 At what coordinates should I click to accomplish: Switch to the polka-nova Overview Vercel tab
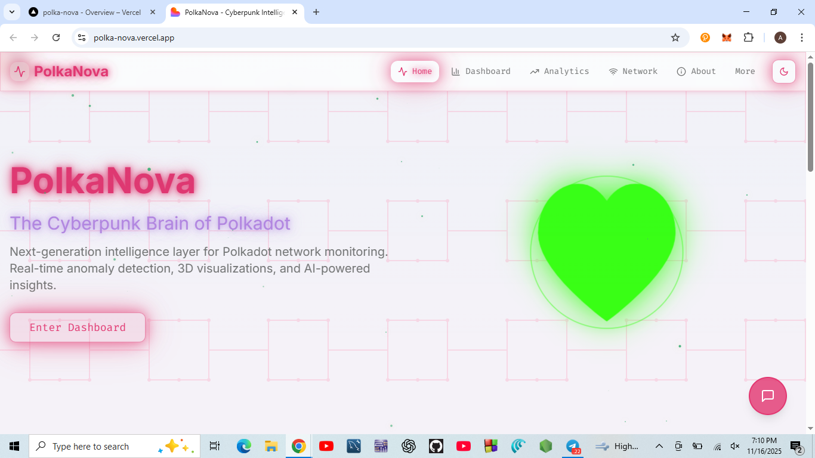[x=92, y=12]
